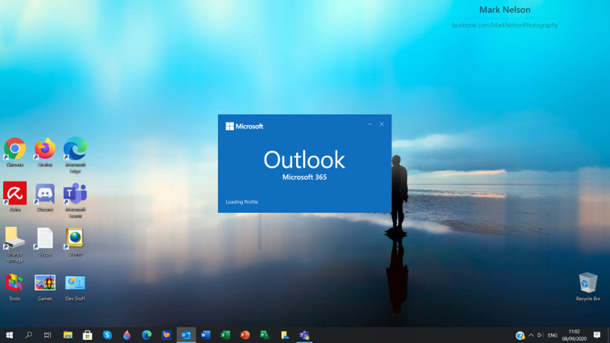Select the Recycle Bin icon
610x343 pixels.
point(588,287)
